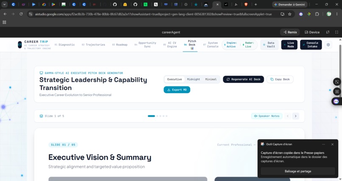Open site information icon in address bar
Image resolution: width=342 pixels, height=181 pixels.
(x=31, y=14)
